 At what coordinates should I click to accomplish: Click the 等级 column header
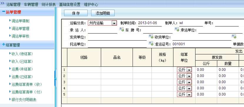click(142, 57)
